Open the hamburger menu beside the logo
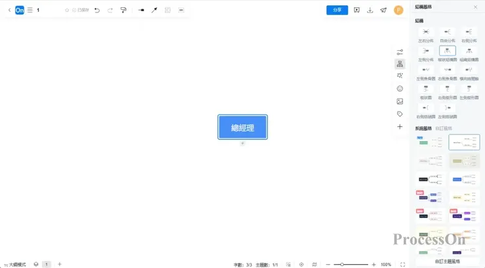The image size is (485, 268). tap(29, 10)
